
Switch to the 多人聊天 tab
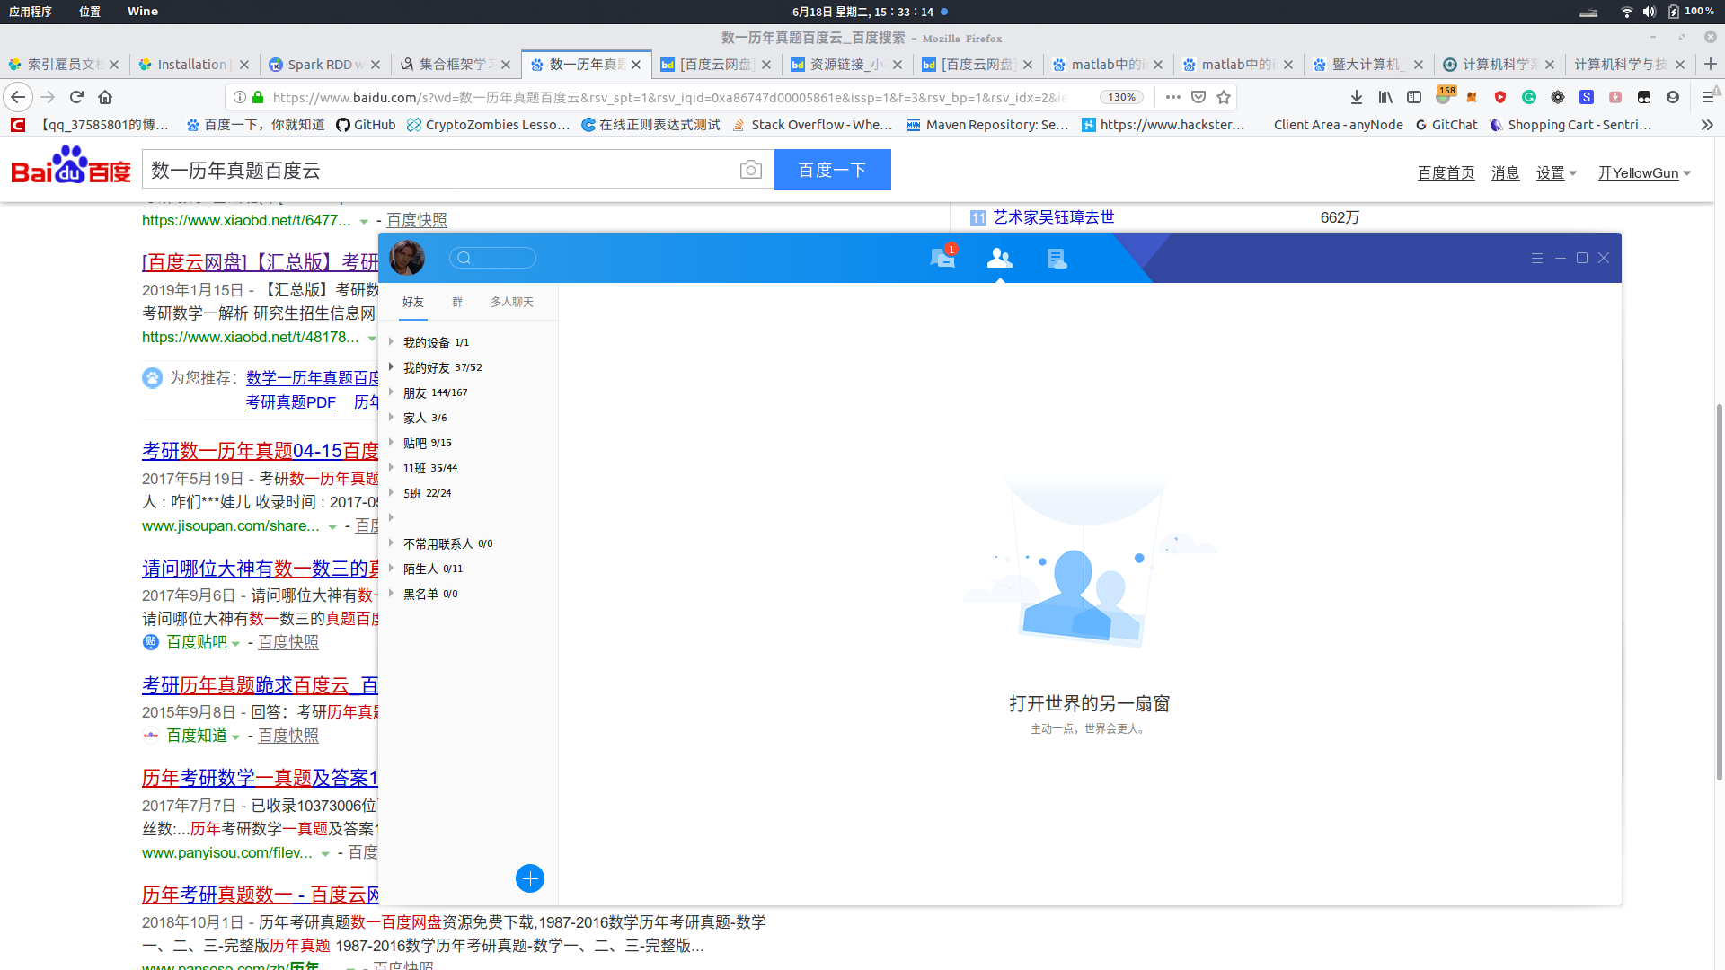pos(512,302)
